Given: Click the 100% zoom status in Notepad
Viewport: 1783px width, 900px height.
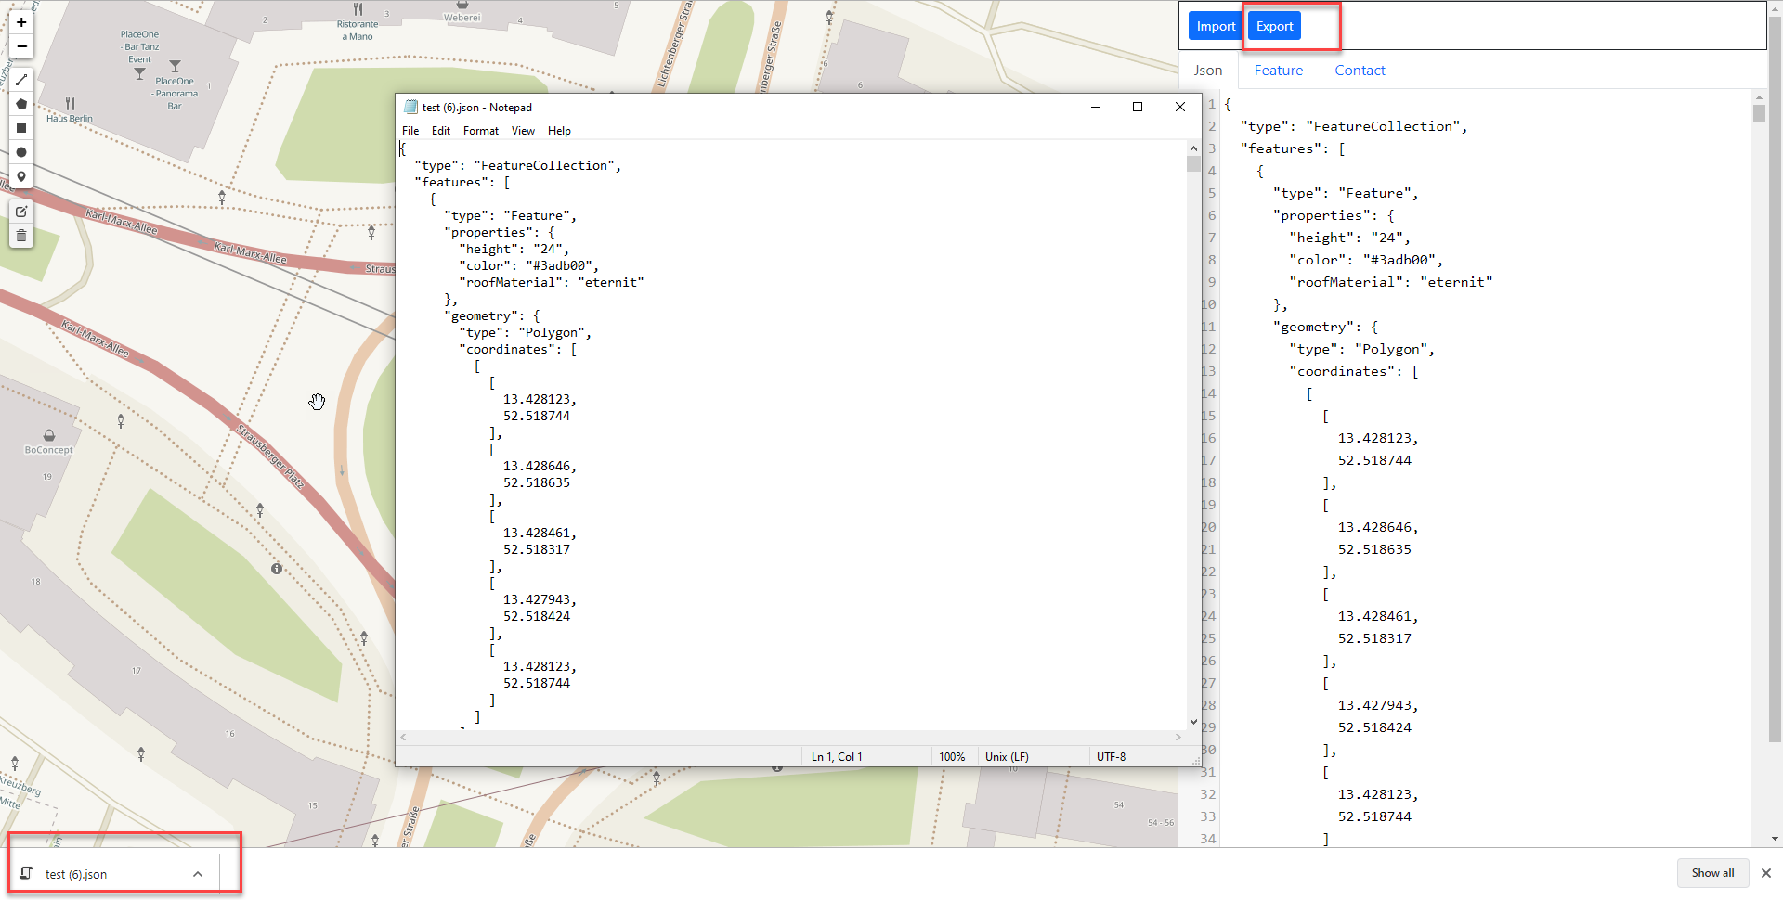Looking at the screenshot, I should point(952,757).
